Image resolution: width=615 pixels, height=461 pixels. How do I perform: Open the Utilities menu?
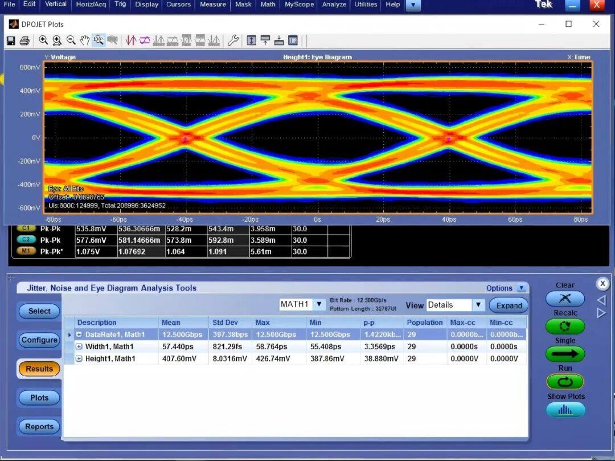coord(366,5)
